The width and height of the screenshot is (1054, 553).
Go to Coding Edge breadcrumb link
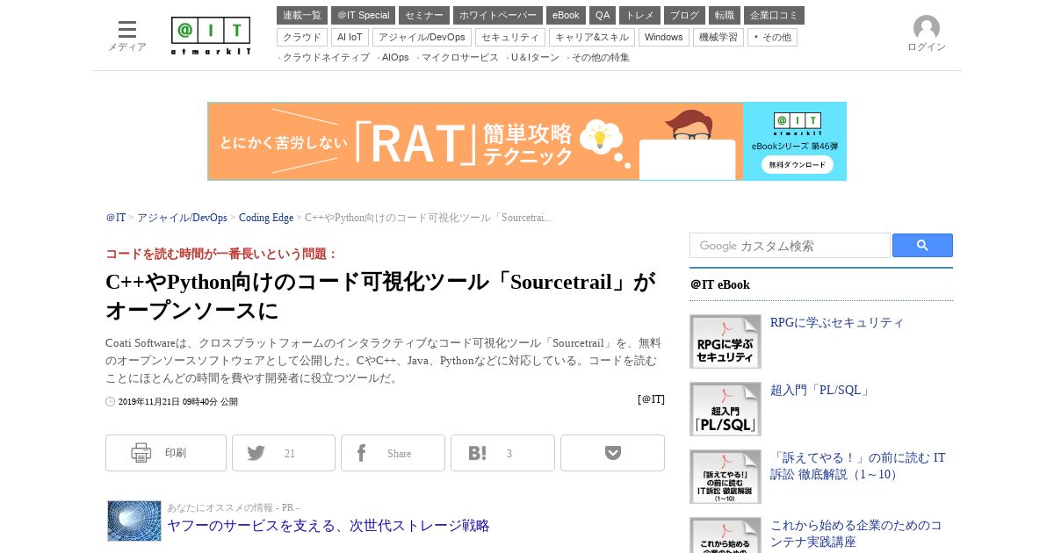[266, 218]
